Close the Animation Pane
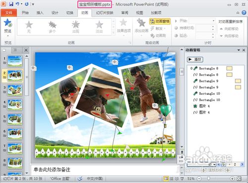248x183 pixels. click(x=244, y=50)
